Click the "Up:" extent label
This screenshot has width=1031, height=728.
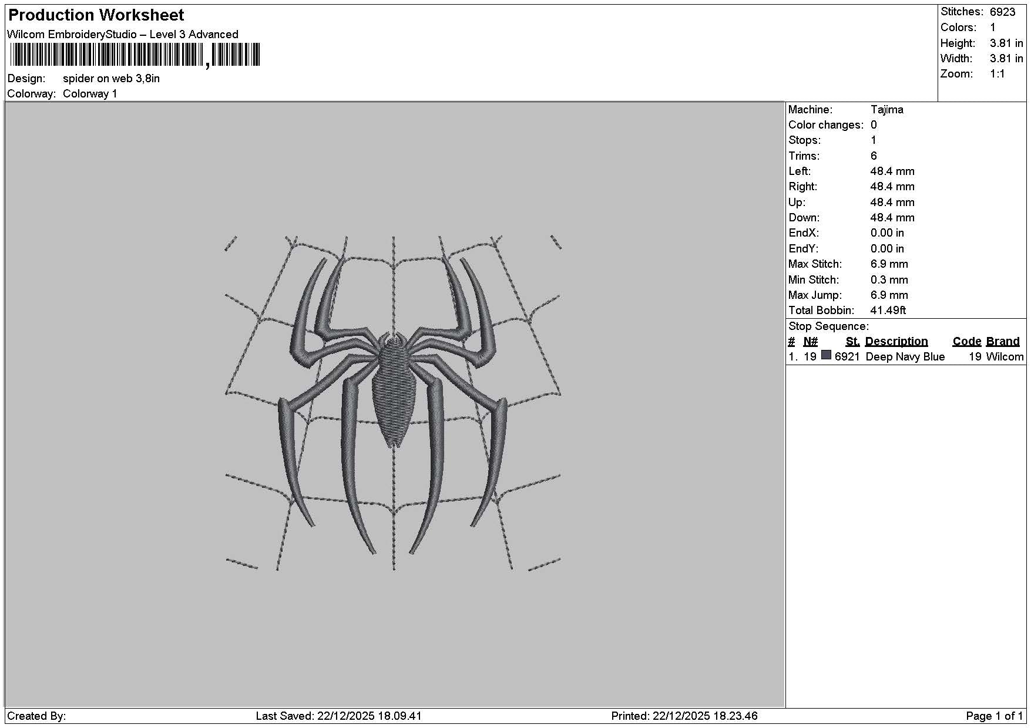[x=797, y=203]
